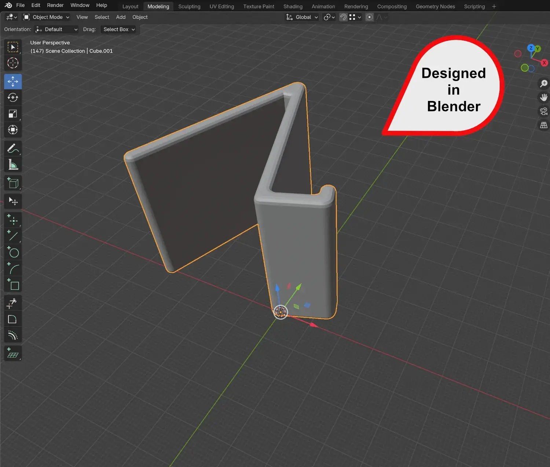Open the Edit menu
This screenshot has height=467, width=550.
36,5
